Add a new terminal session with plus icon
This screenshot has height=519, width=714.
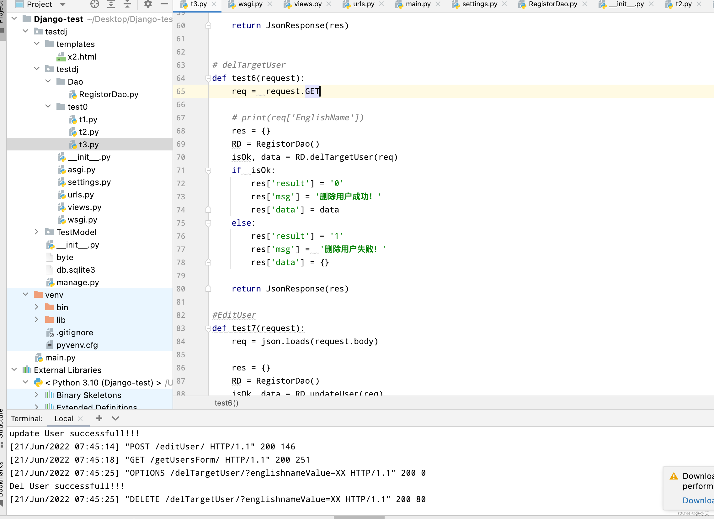point(99,418)
